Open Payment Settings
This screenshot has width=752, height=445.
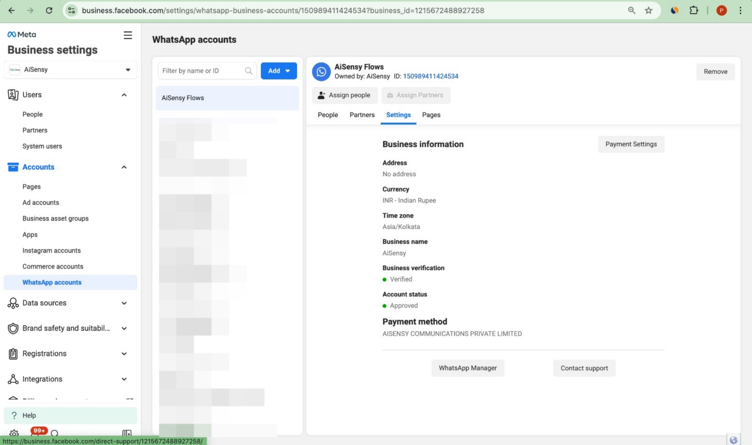click(631, 144)
